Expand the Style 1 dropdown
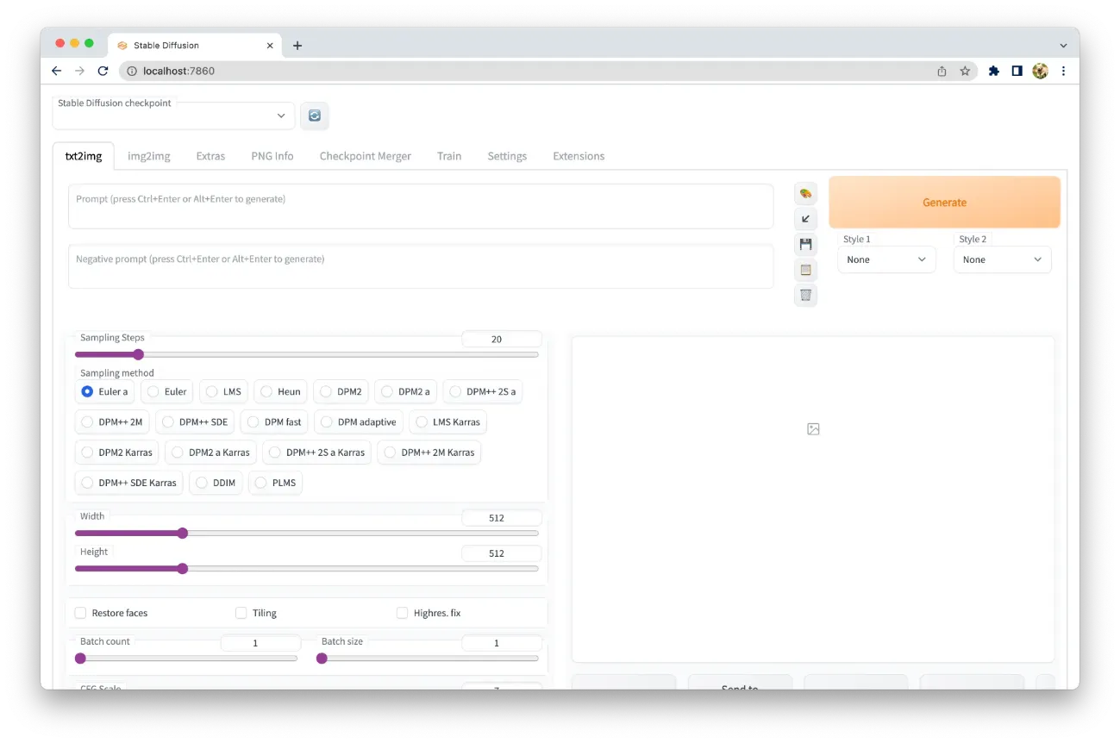Viewport: 1120px width, 743px height. (886, 259)
